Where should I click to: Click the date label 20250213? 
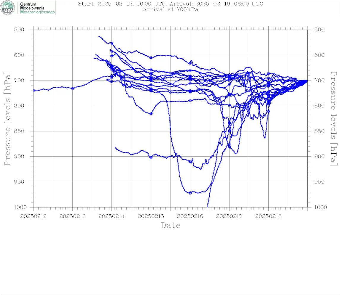[72, 216]
